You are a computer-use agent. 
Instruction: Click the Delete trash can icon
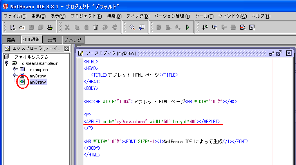[x=96, y=27]
